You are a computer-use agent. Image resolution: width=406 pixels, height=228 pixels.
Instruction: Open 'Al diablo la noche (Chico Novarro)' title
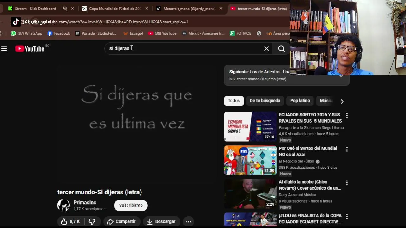click(x=310, y=185)
